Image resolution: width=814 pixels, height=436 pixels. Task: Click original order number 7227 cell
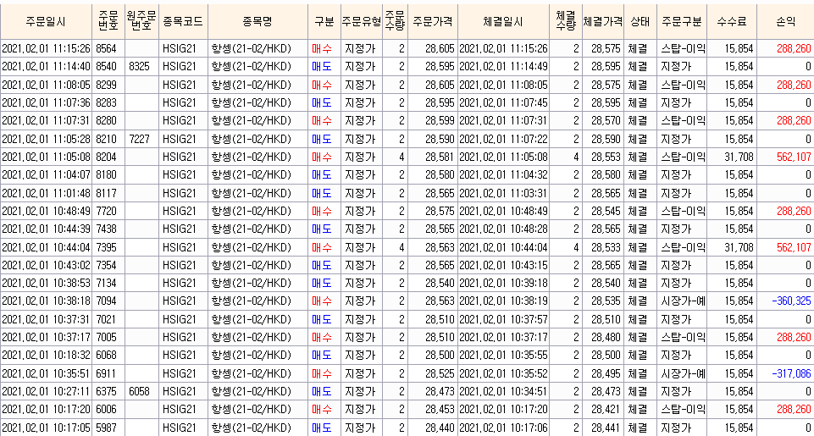coord(140,139)
